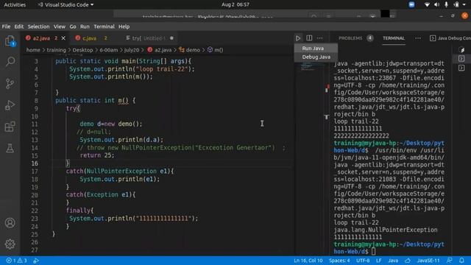
Task: Open the Explorer view in activity bar
Action: tap(10, 41)
